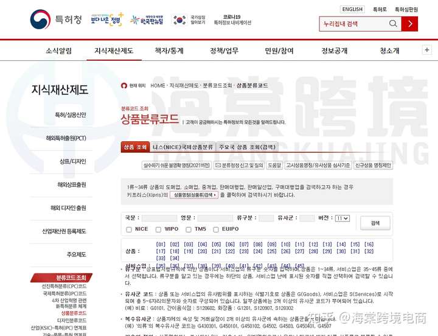
Task: Open 특허로 top link
Action: click(380, 10)
